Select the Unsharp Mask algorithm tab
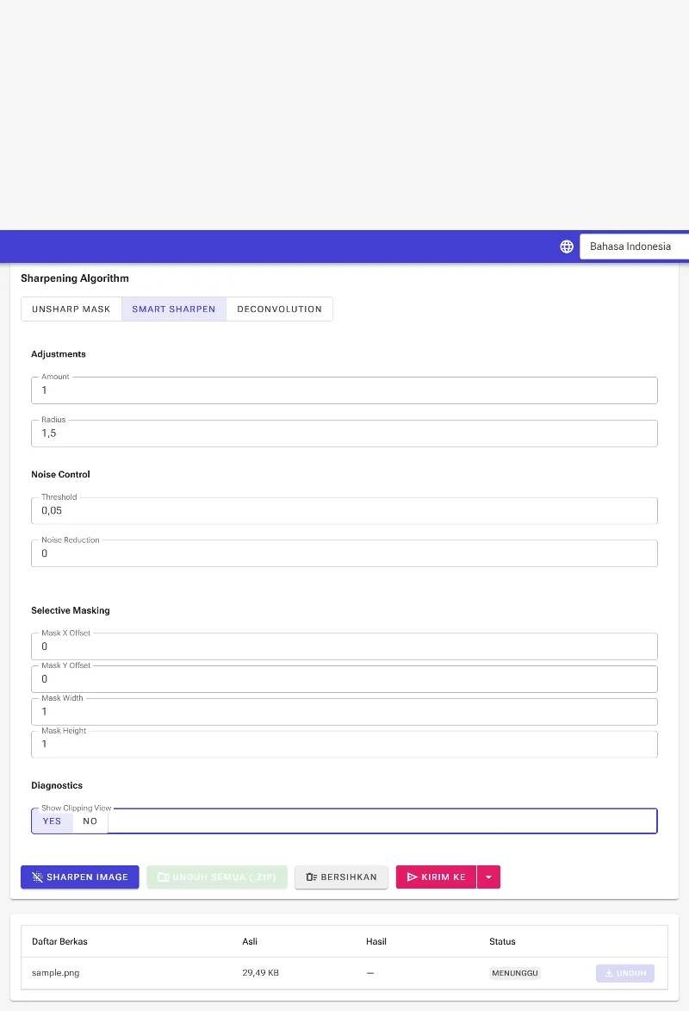The height and width of the screenshot is (1011, 689). tap(71, 309)
